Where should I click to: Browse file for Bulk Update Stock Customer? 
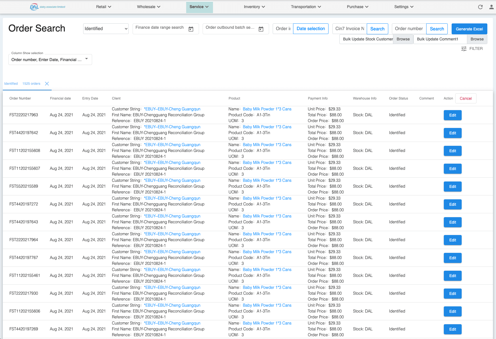point(403,39)
